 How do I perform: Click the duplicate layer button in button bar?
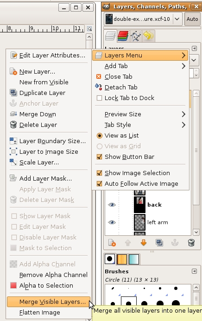tap(159, 243)
